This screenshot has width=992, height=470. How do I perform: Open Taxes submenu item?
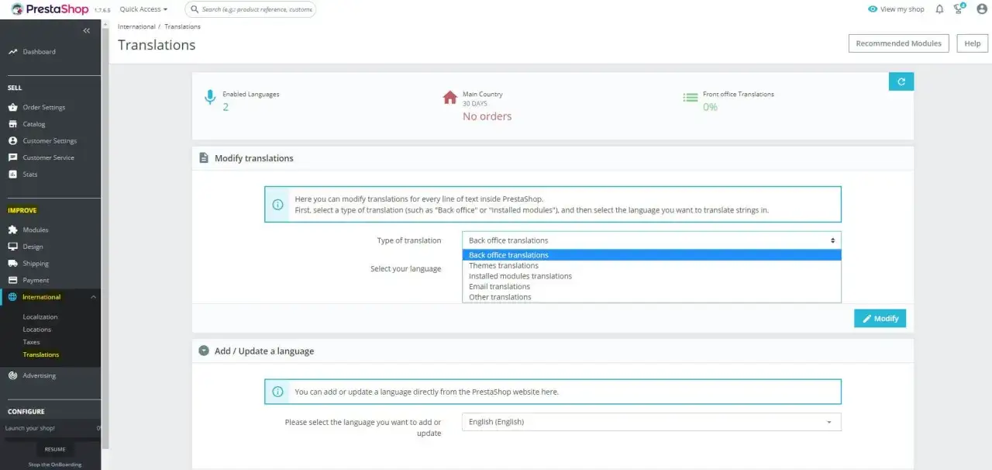click(x=31, y=342)
